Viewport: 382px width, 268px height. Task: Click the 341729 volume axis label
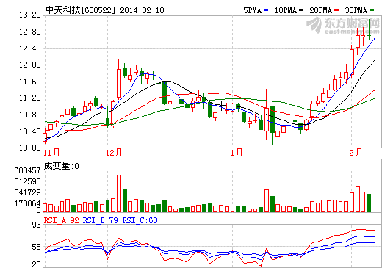tap(27, 192)
